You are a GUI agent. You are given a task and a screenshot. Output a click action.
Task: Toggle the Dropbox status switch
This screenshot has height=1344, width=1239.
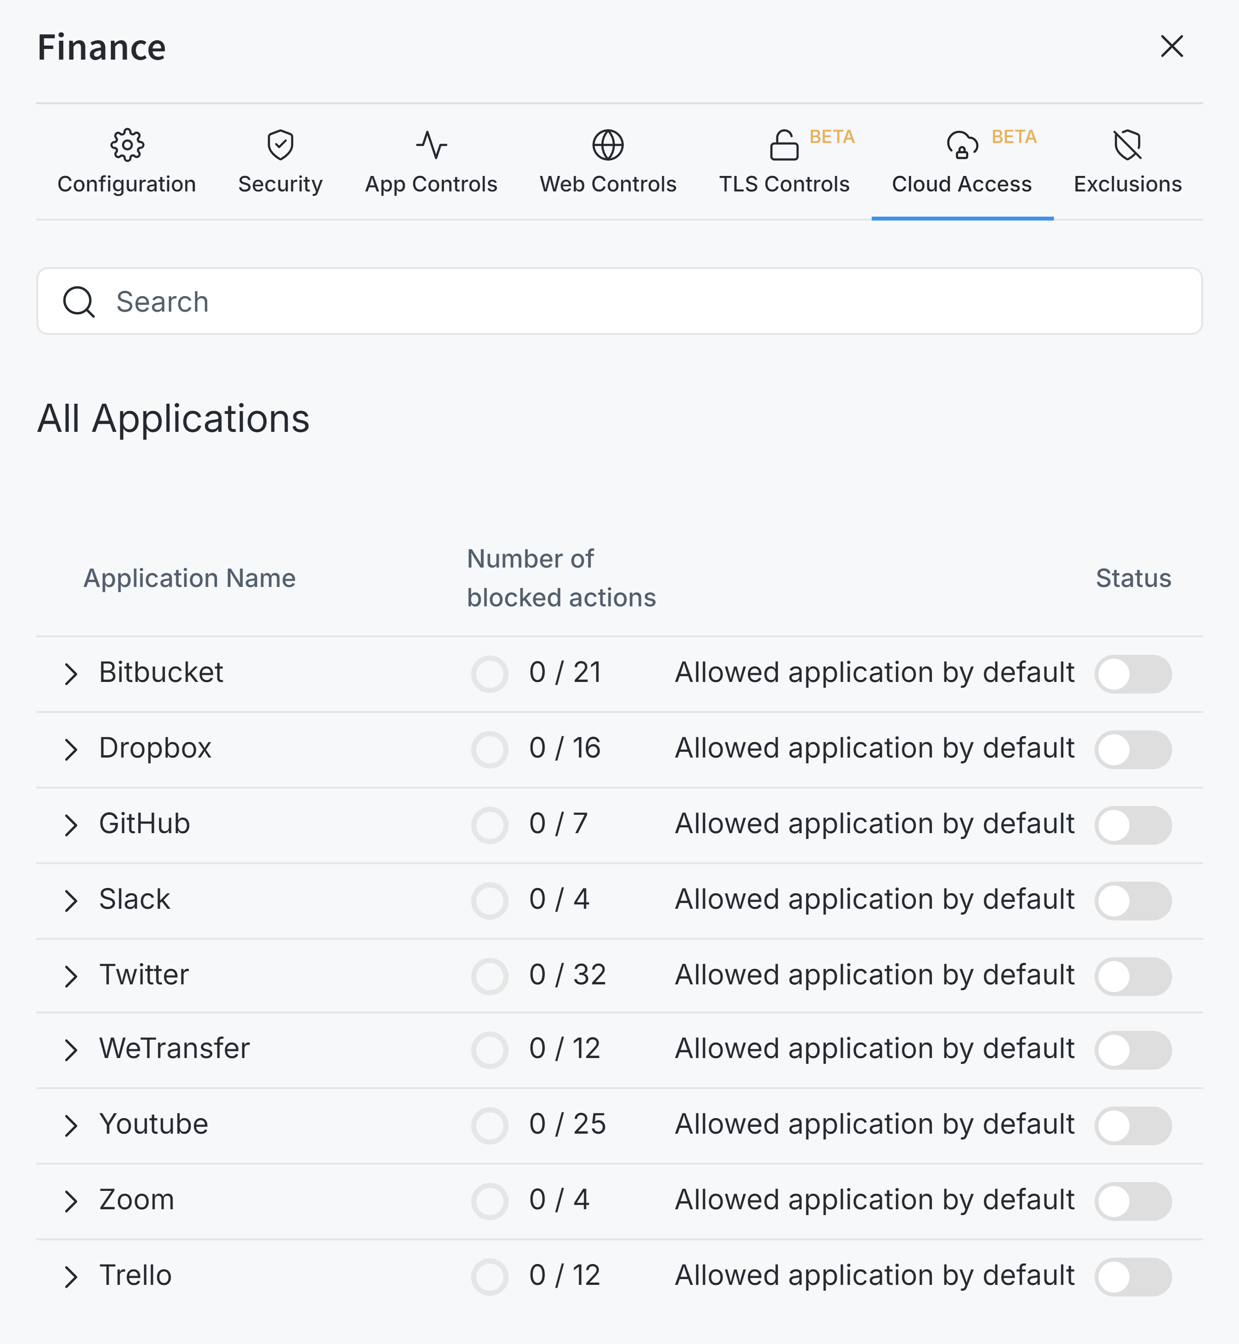pos(1133,749)
